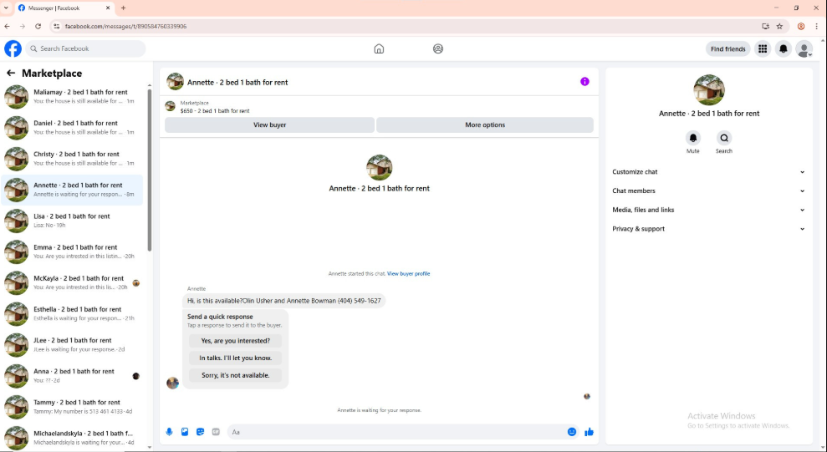Open Lisa conversation
The height and width of the screenshot is (452, 827).
coord(72,221)
